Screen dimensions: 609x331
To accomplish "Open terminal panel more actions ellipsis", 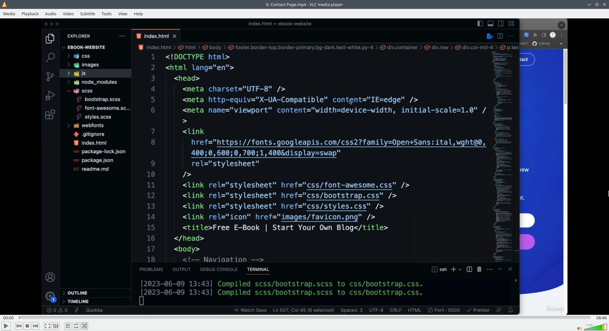I will pos(490,269).
